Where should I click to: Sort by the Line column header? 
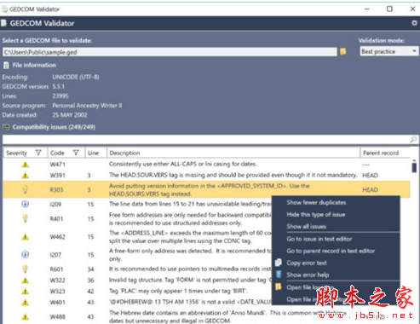point(93,153)
